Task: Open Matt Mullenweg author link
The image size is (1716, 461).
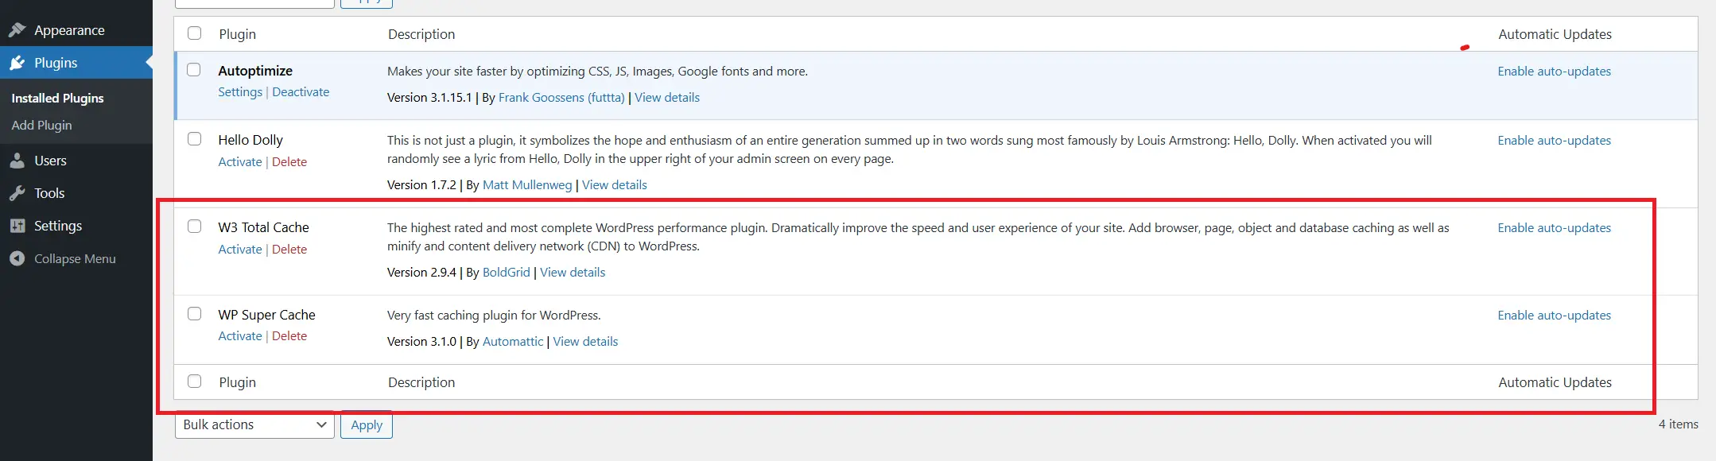Action: pos(527,184)
